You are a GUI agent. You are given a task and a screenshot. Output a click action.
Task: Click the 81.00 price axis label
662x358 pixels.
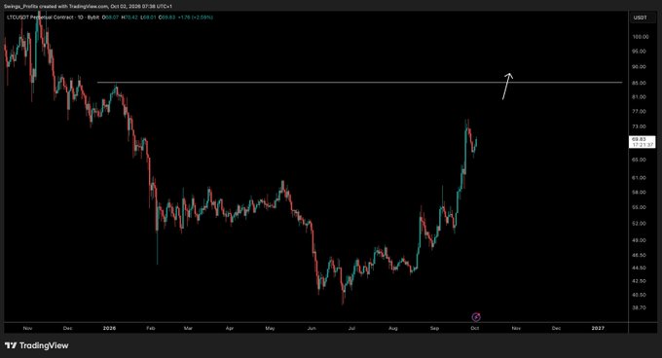[x=640, y=97]
